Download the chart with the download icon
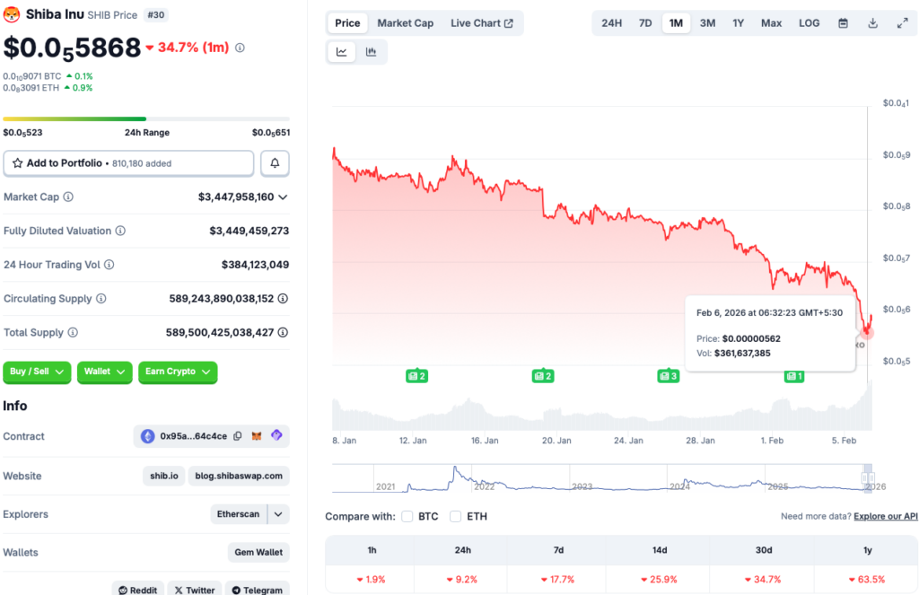This screenshot has height=595, width=919. click(x=872, y=23)
